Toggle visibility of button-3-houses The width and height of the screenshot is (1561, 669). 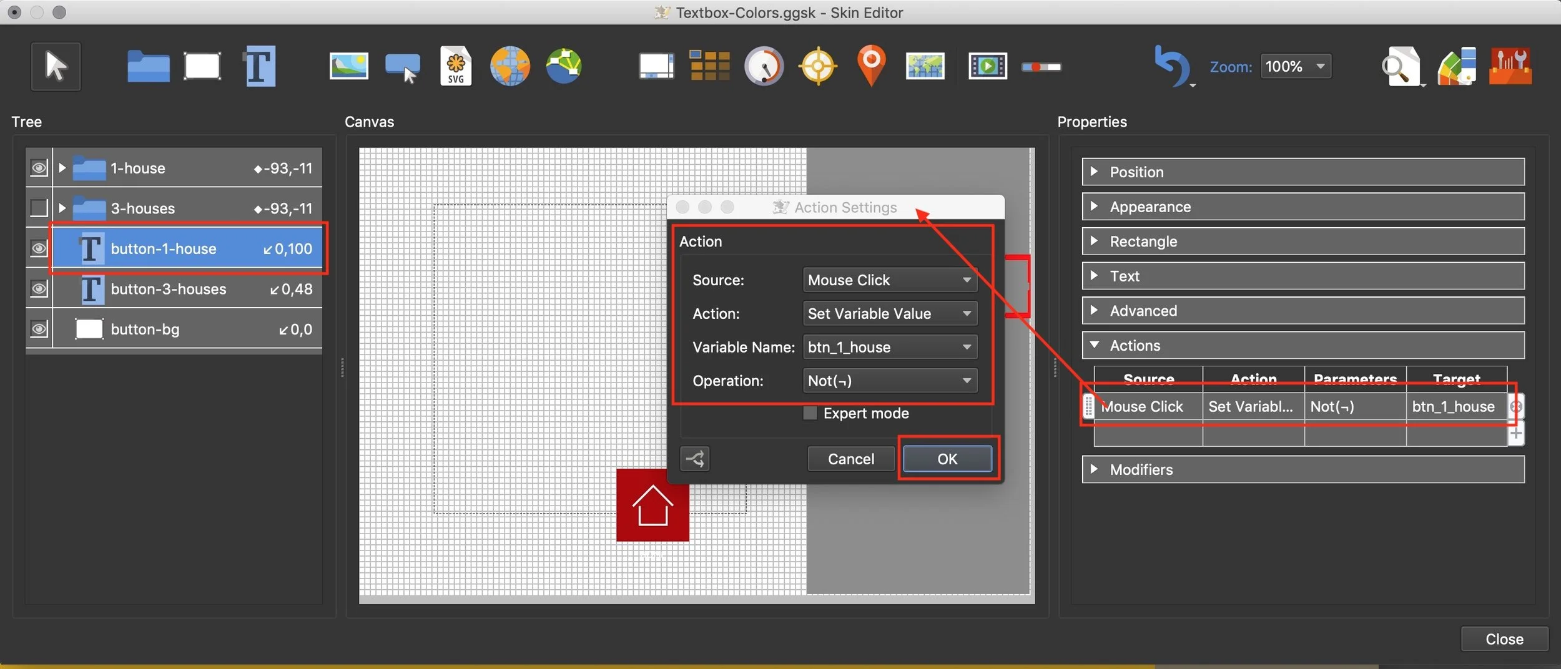[39, 288]
